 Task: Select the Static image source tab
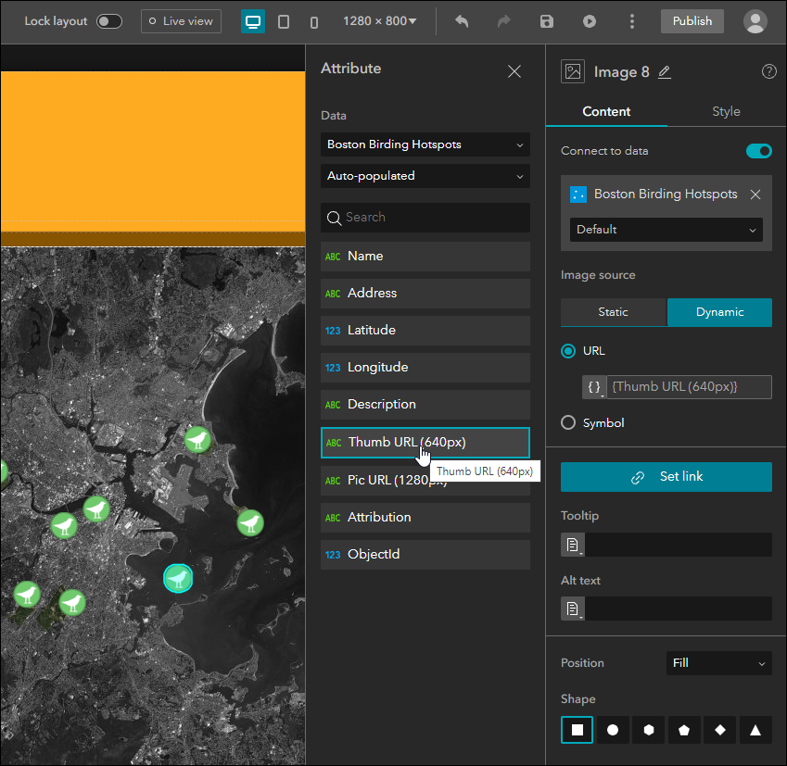point(613,312)
